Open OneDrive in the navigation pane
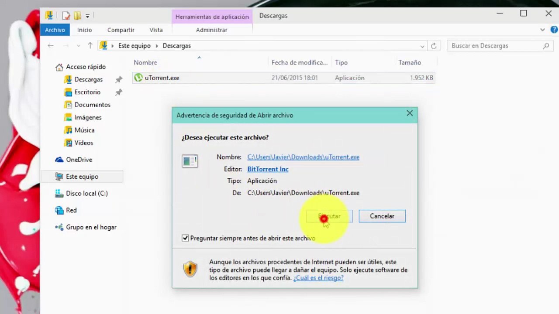The width and height of the screenshot is (559, 314). click(79, 160)
